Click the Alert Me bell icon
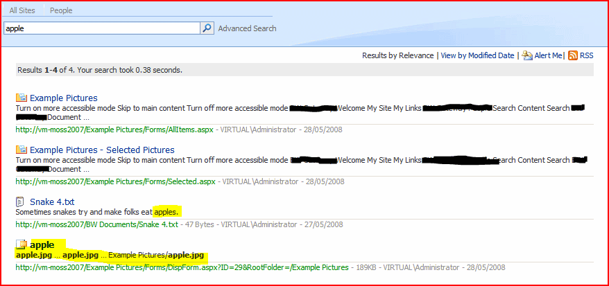Viewport: 609px width, 286px height. (x=527, y=55)
